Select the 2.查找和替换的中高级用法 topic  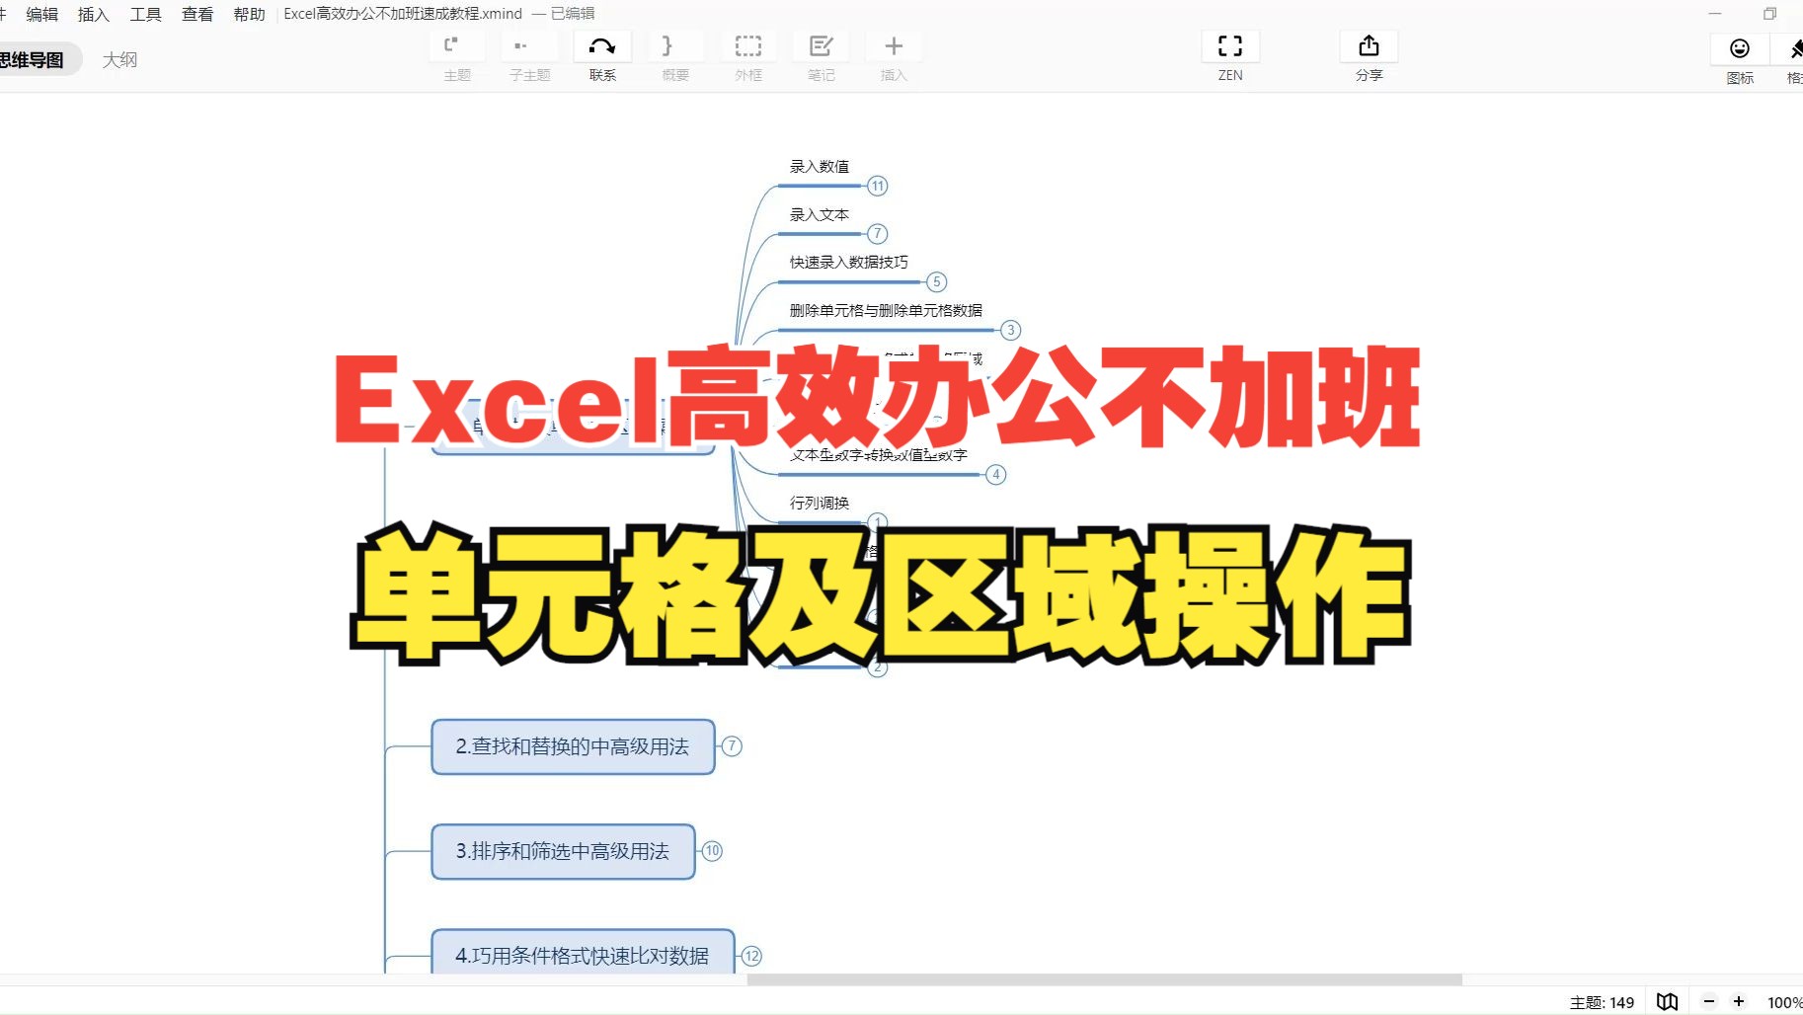point(573,746)
